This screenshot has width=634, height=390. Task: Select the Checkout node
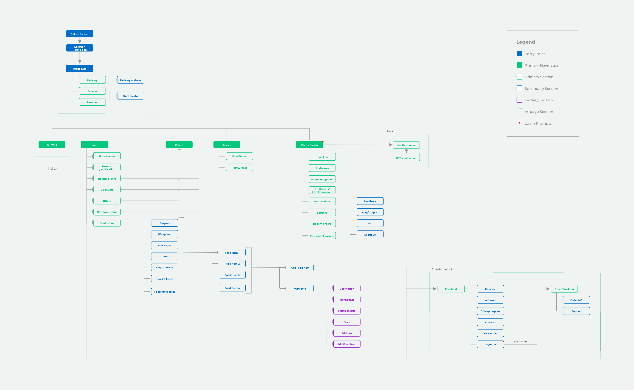click(451, 289)
